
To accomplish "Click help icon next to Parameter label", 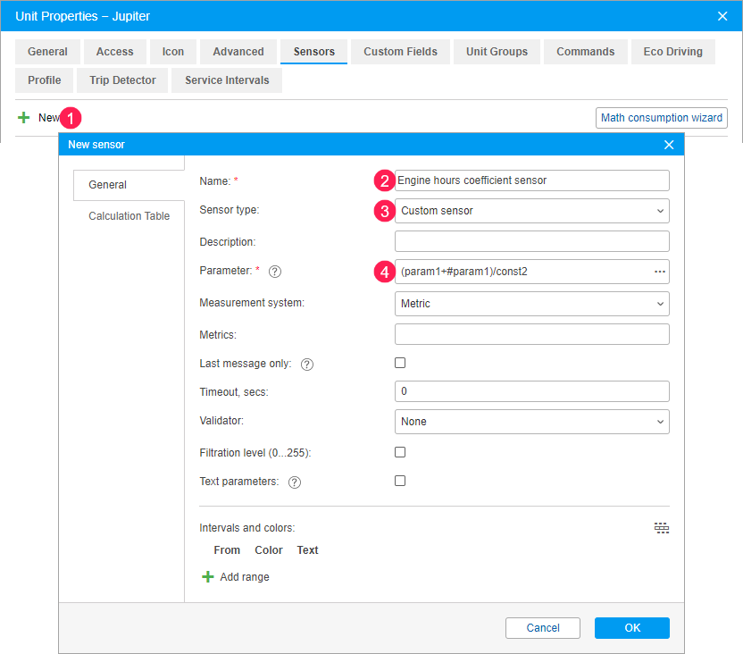I will click(x=275, y=272).
